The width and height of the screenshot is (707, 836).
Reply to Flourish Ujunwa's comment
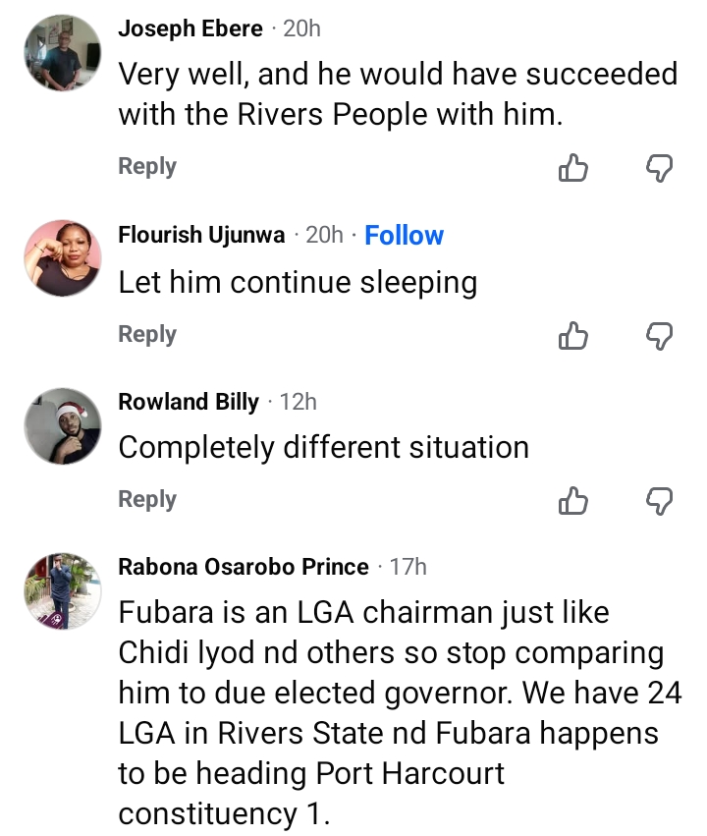[147, 335]
